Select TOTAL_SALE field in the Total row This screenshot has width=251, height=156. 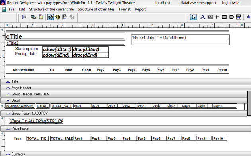click(62, 138)
